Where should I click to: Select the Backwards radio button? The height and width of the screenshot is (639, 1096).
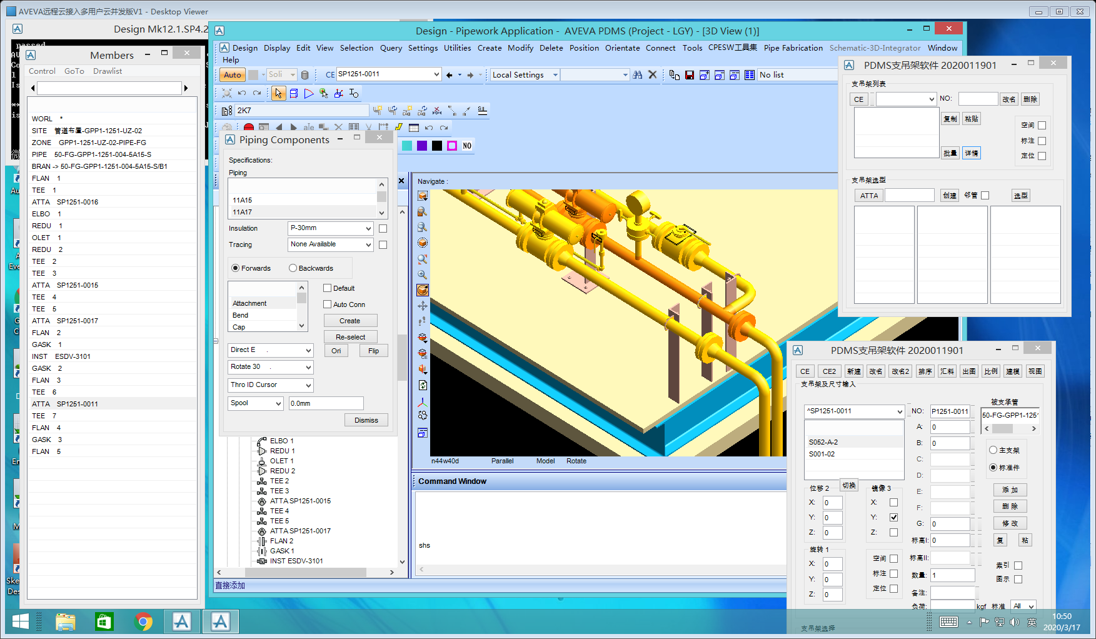[293, 268]
